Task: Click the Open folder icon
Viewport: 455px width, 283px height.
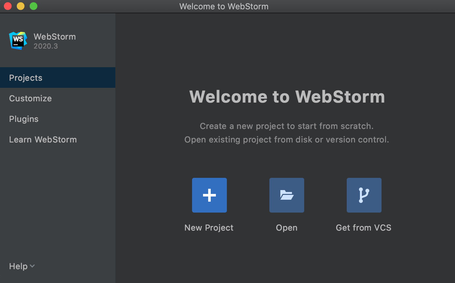Action: 287,195
